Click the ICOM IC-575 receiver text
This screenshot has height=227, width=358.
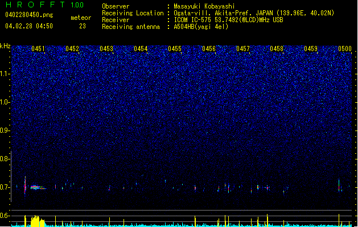point(228,20)
